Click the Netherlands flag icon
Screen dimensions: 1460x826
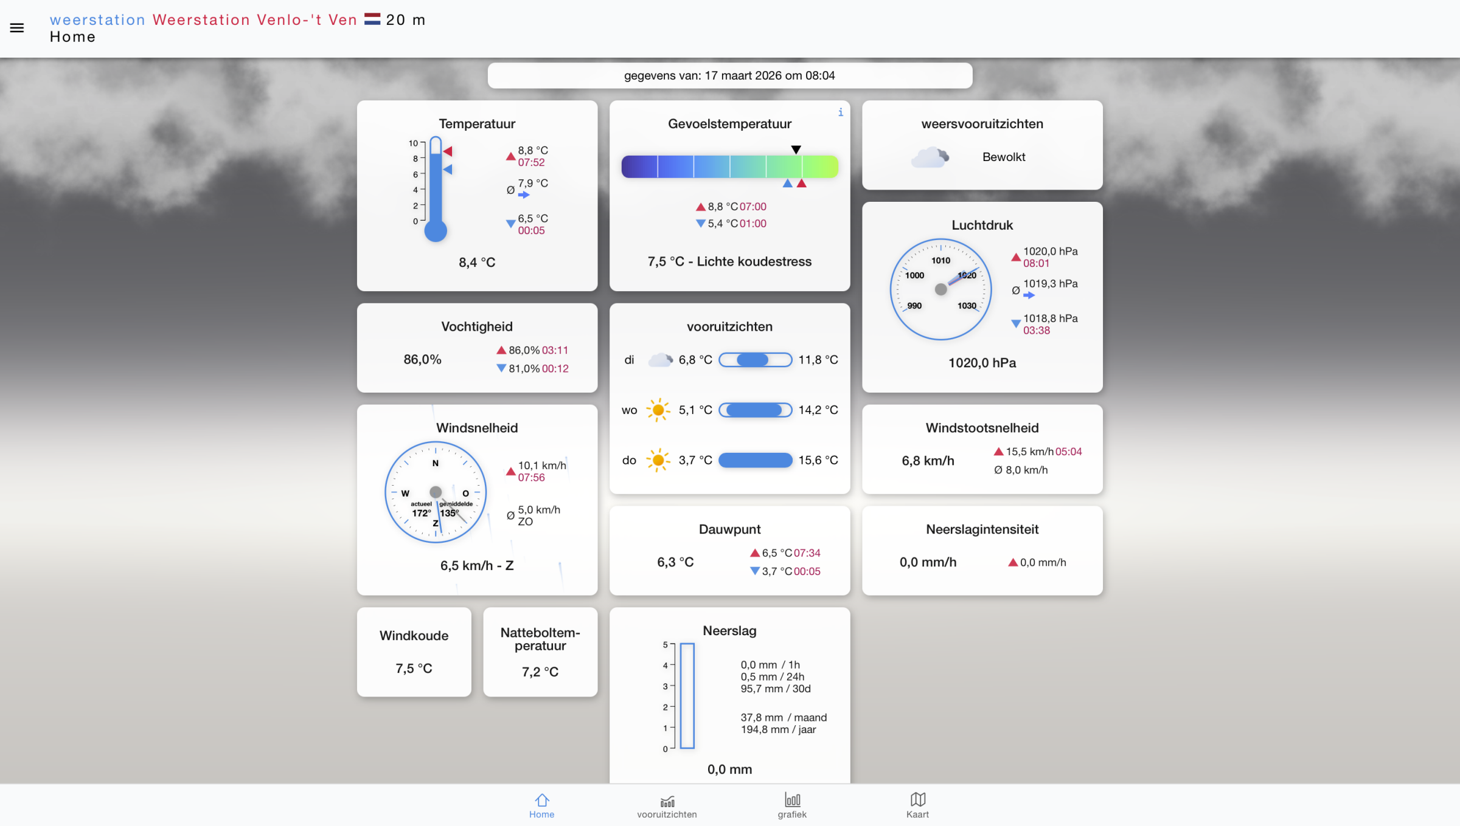372,19
